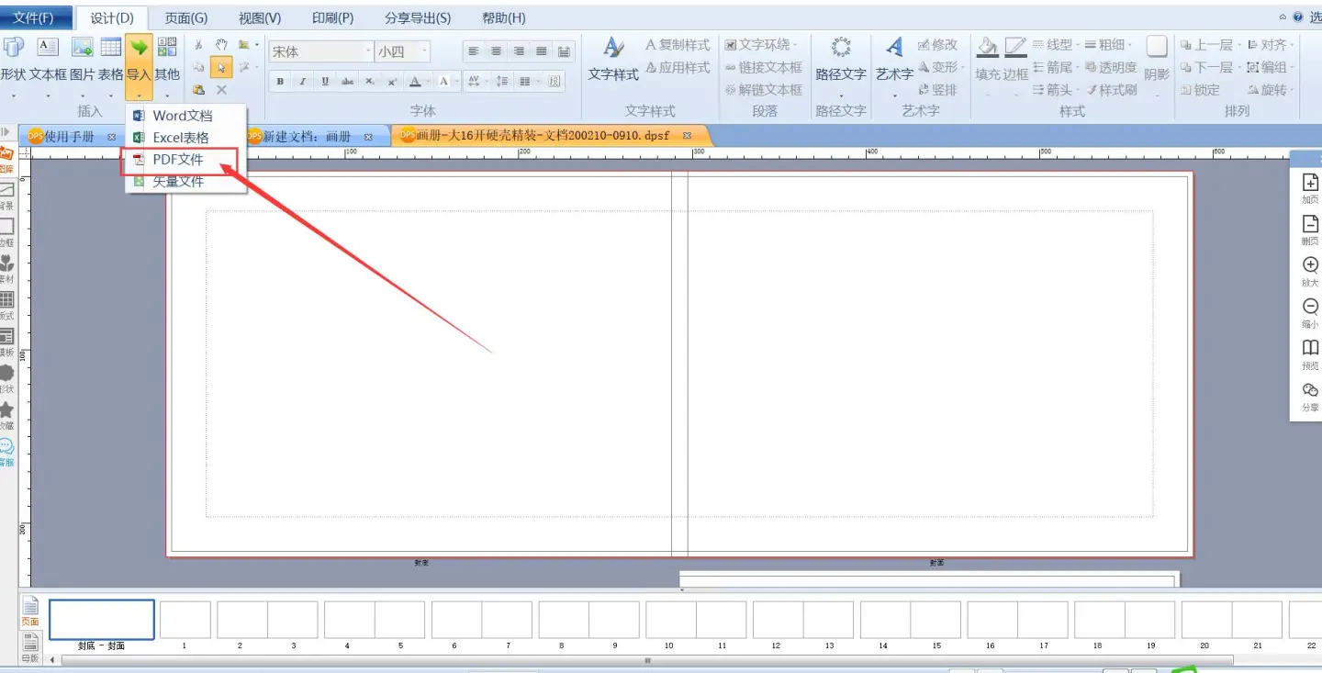The image size is (1322, 673).
Task: Set right text alignment
Action: 520,51
